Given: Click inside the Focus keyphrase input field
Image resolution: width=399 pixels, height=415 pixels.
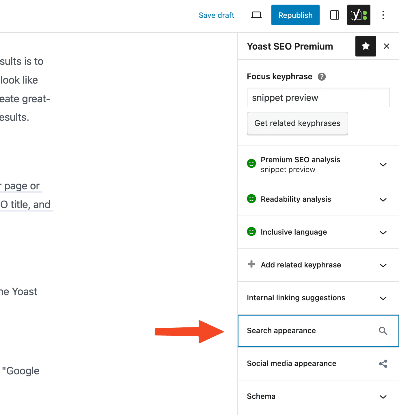Looking at the screenshot, I should (318, 98).
